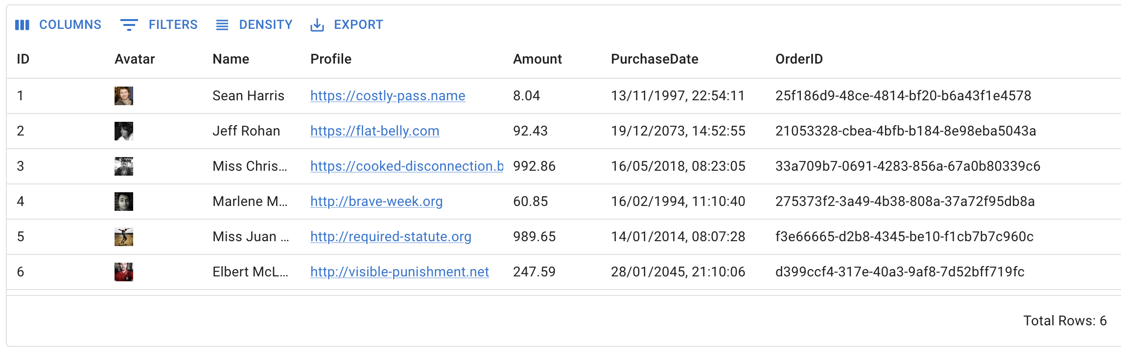The height and width of the screenshot is (362, 1121).
Task: Open the cooked-disconnection profile link
Action: (x=406, y=166)
